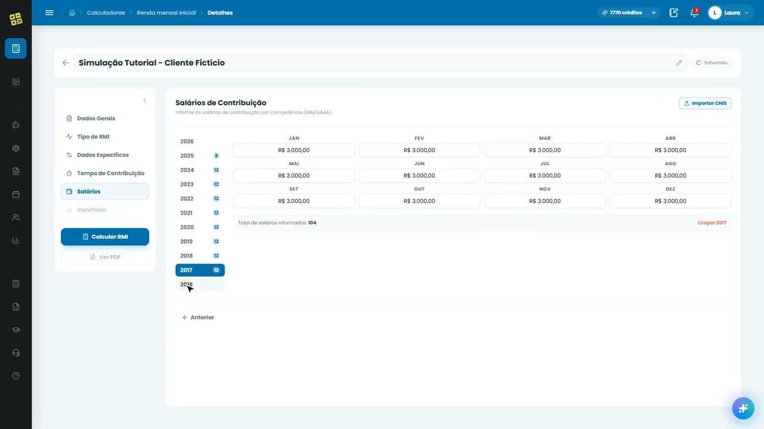Open the scales of justice icon in sidebar
Viewport: 764px width, 429px height.
[x=16, y=148]
